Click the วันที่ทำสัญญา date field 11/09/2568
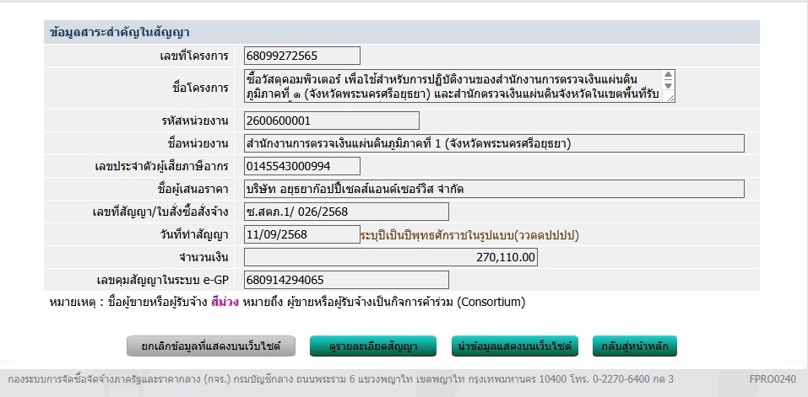This screenshot has width=808, height=397. pos(301,234)
